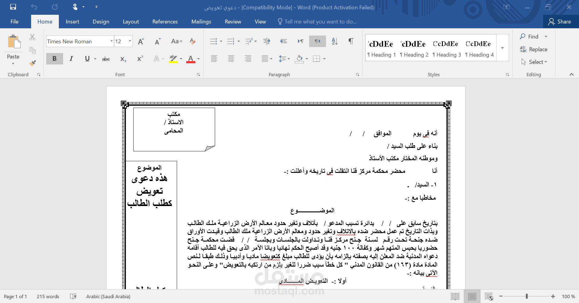This screenshot has width=579, height=303.
Task: Activate Format Painter brush
Action: pyautogui.click(x=33, y=63)
